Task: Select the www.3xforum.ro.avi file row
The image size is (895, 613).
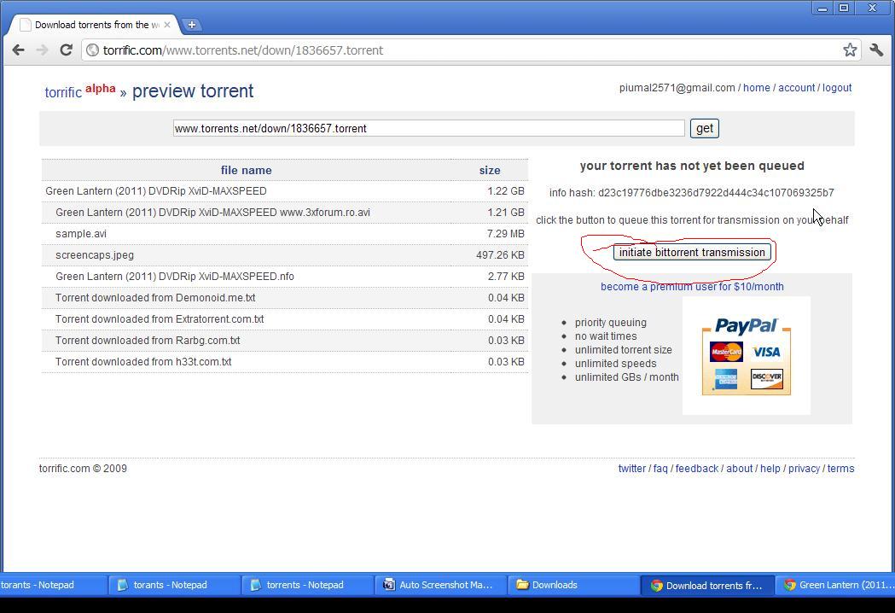Action: (x=284, y=213)
